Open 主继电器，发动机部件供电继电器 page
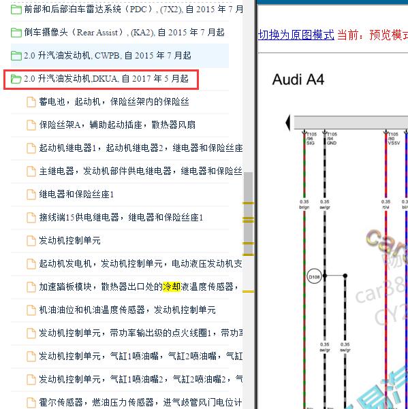The height and width of the screenshot is (409, 408). point(141,171)
